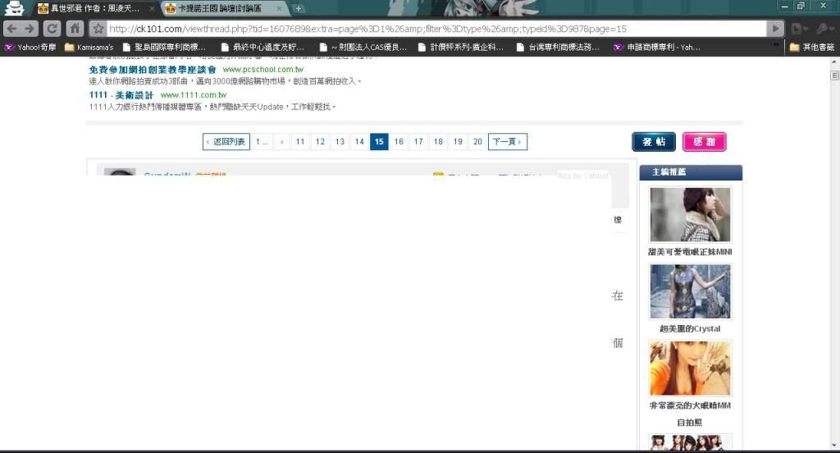This screenshot has width=840, height=453.
Task: Go to page 16 of the thread
Action: [x=399, y=142]
